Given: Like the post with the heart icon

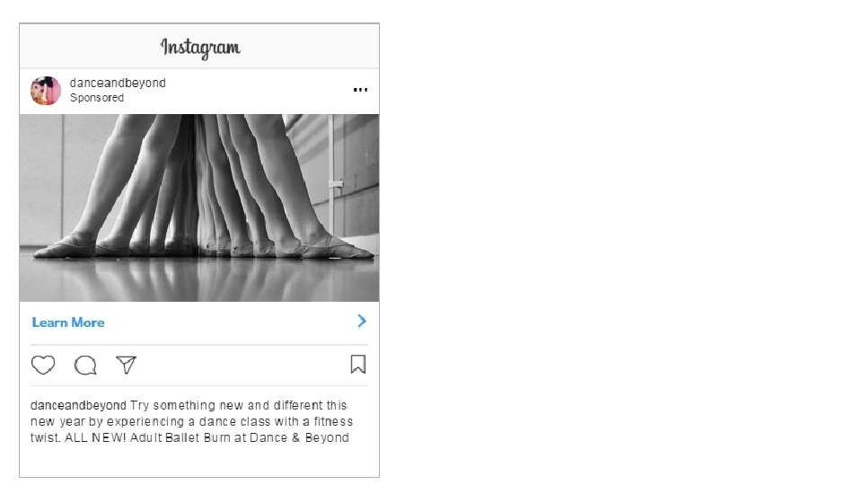Looking at the screenshot, I should coord(43,365).
